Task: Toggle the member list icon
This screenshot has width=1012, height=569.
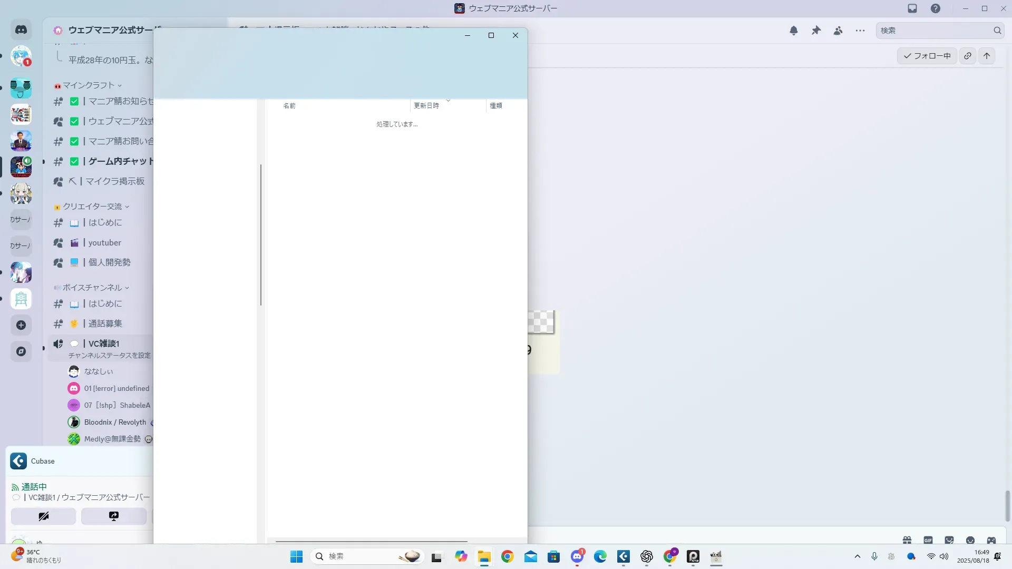Action: coord(838,31)
